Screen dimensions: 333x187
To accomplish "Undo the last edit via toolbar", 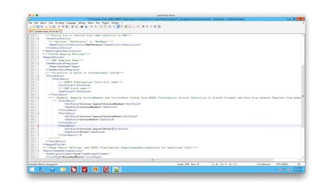I will pos(72,26).
